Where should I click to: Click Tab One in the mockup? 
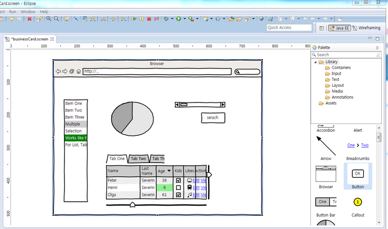coord(117,158)
